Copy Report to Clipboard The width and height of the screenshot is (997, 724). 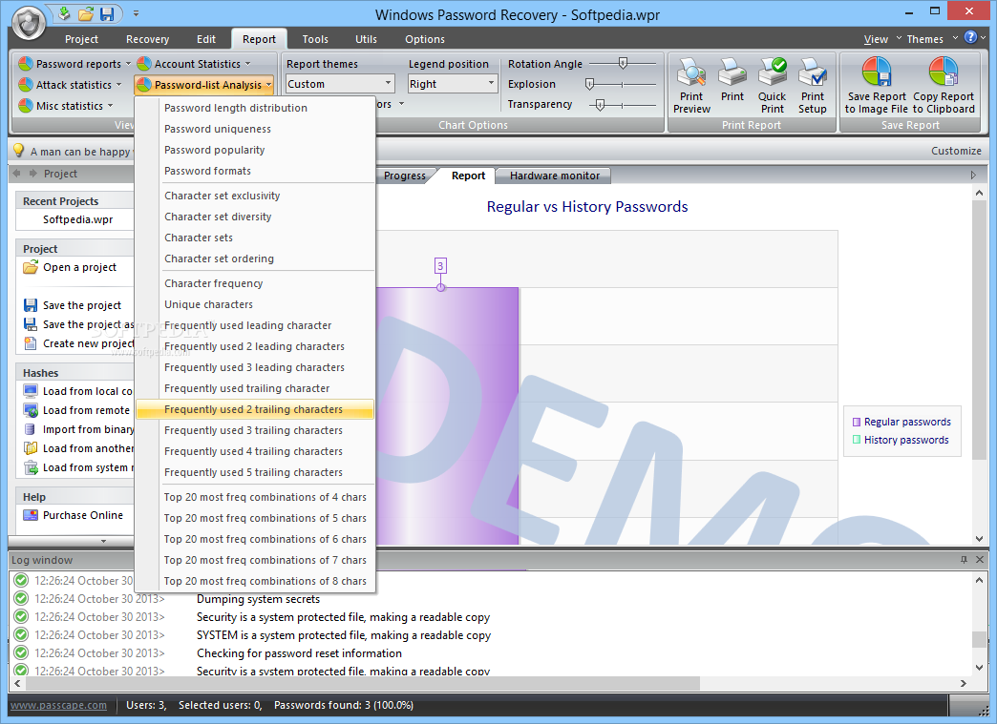pos(943,86)
